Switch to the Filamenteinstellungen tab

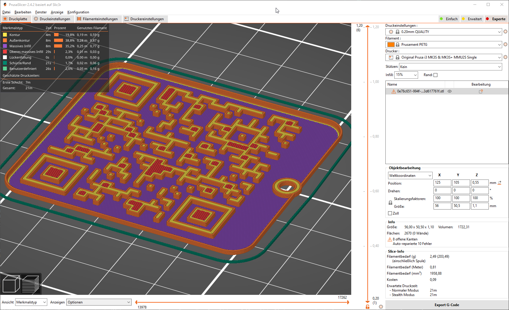98,19
